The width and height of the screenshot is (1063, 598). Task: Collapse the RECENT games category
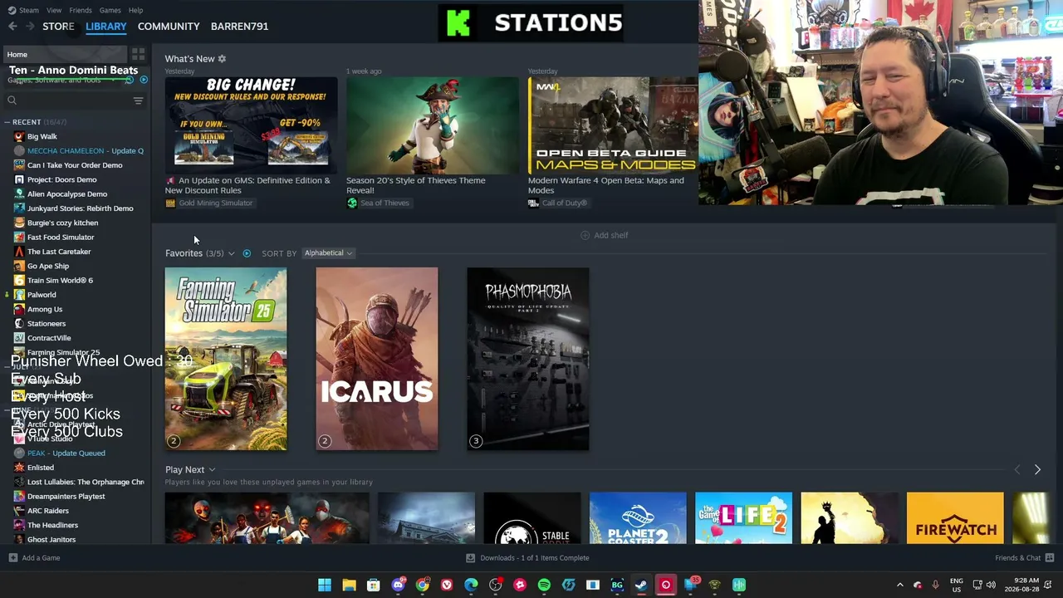click(7, 122)
